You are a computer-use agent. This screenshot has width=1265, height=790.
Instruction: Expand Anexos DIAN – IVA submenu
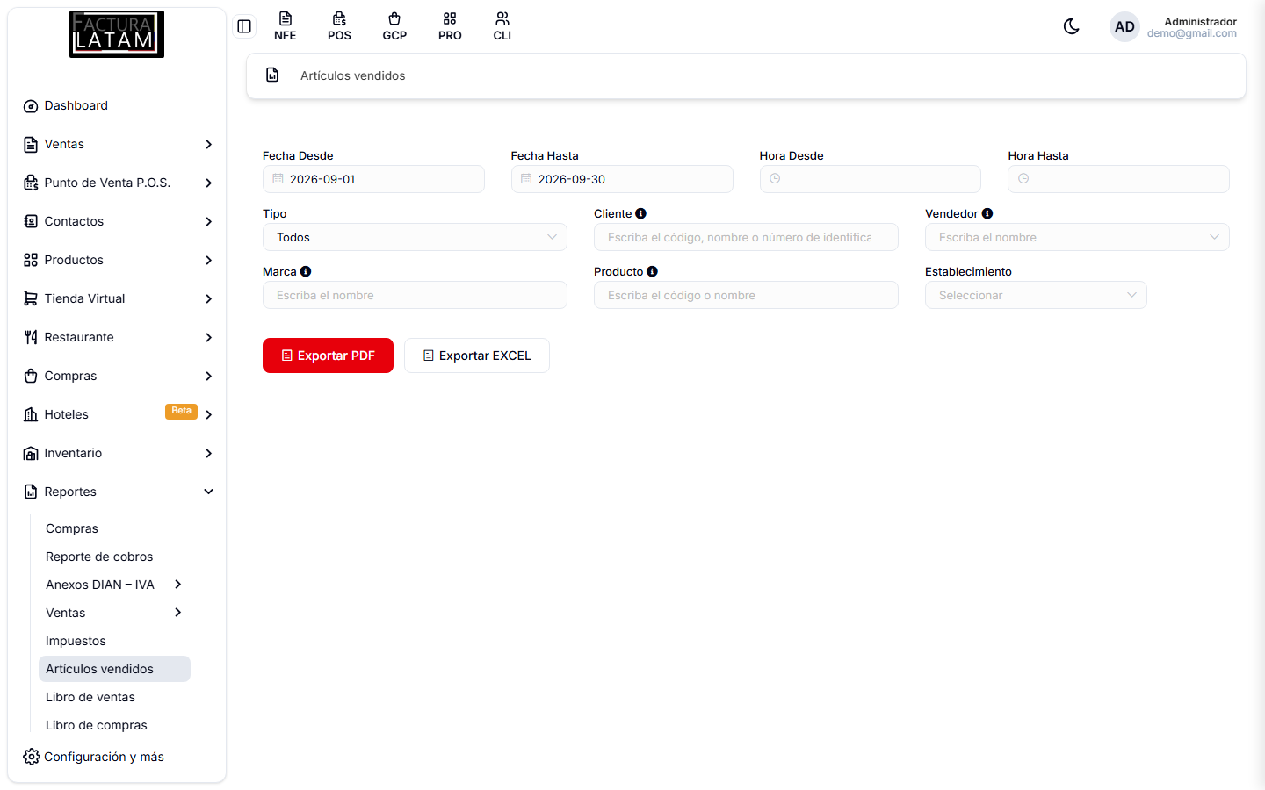click(114, 585)
